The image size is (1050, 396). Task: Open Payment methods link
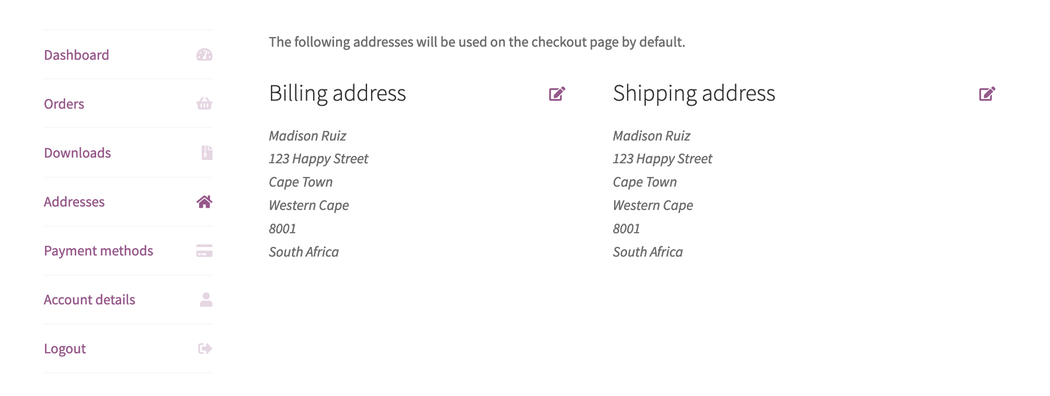(x=98, y=251)
